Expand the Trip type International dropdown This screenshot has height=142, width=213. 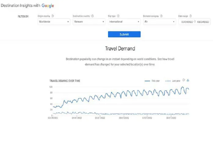[x=124, y=22]
